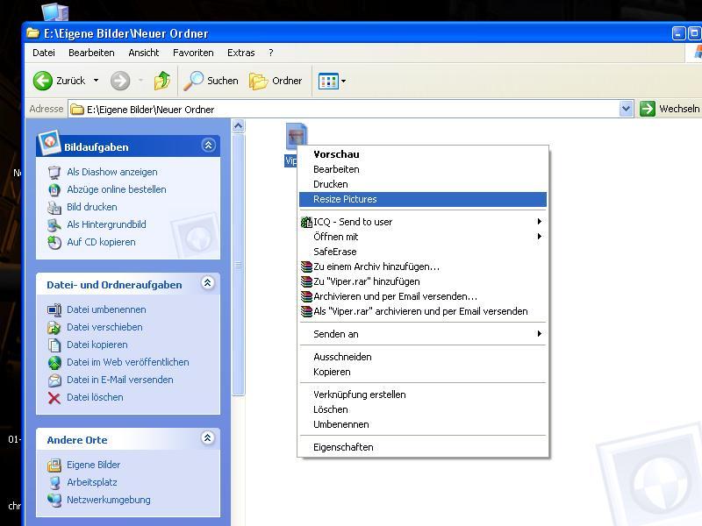Click the Als Diashow anzeigen icon

point(54,172)
